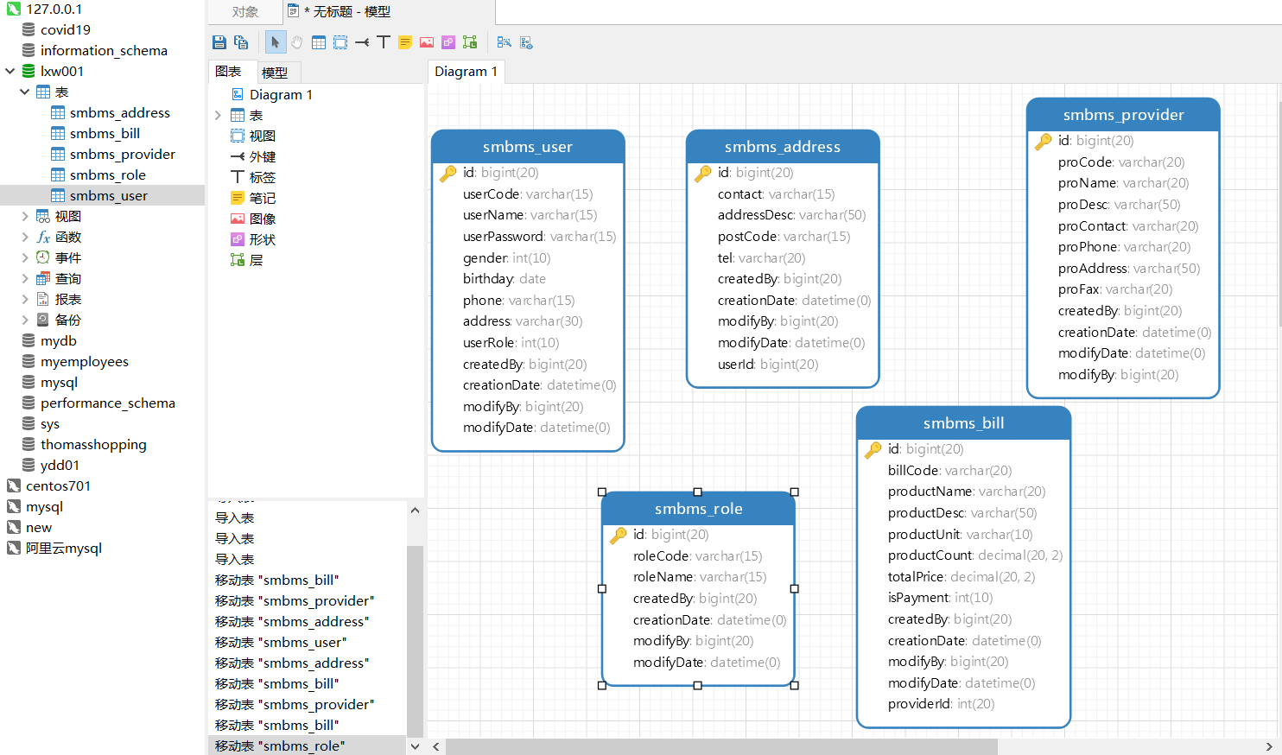Select the centos701 connection
Viewport: 1282px width, 755px height.
[58, 485]
